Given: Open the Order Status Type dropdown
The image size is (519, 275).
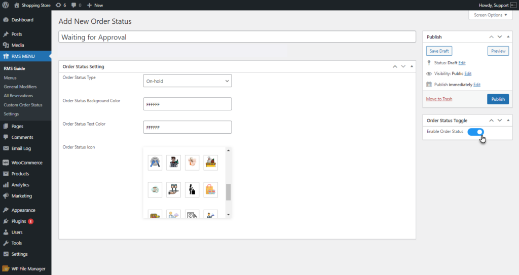Looking at the screenshot, I should [188, 81].
